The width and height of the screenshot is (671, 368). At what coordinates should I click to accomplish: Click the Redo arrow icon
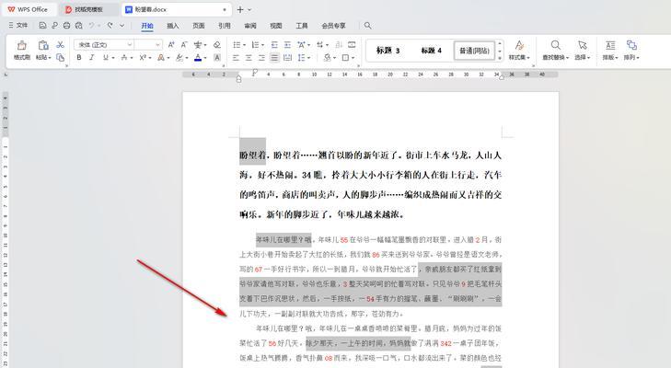point(110,26)
